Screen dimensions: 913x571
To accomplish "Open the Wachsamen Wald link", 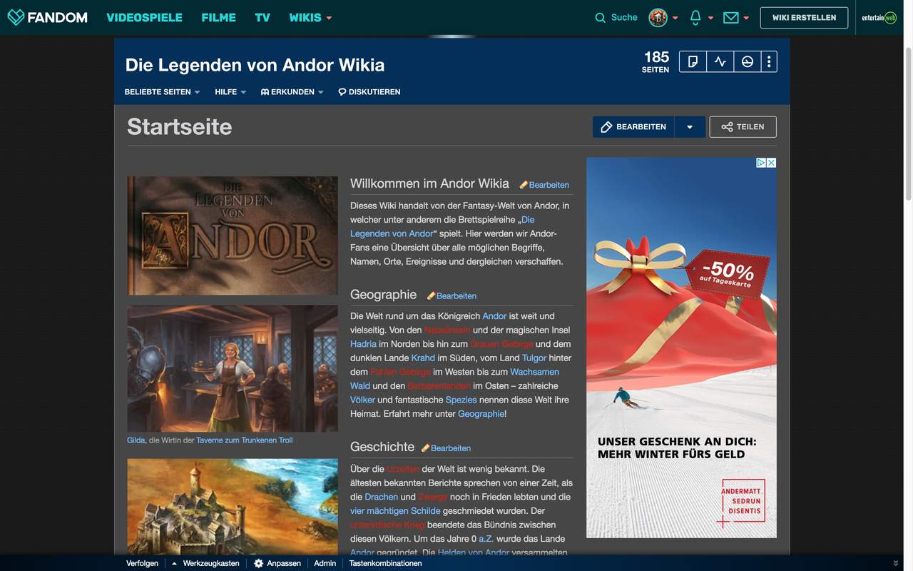I will [454, 379].
